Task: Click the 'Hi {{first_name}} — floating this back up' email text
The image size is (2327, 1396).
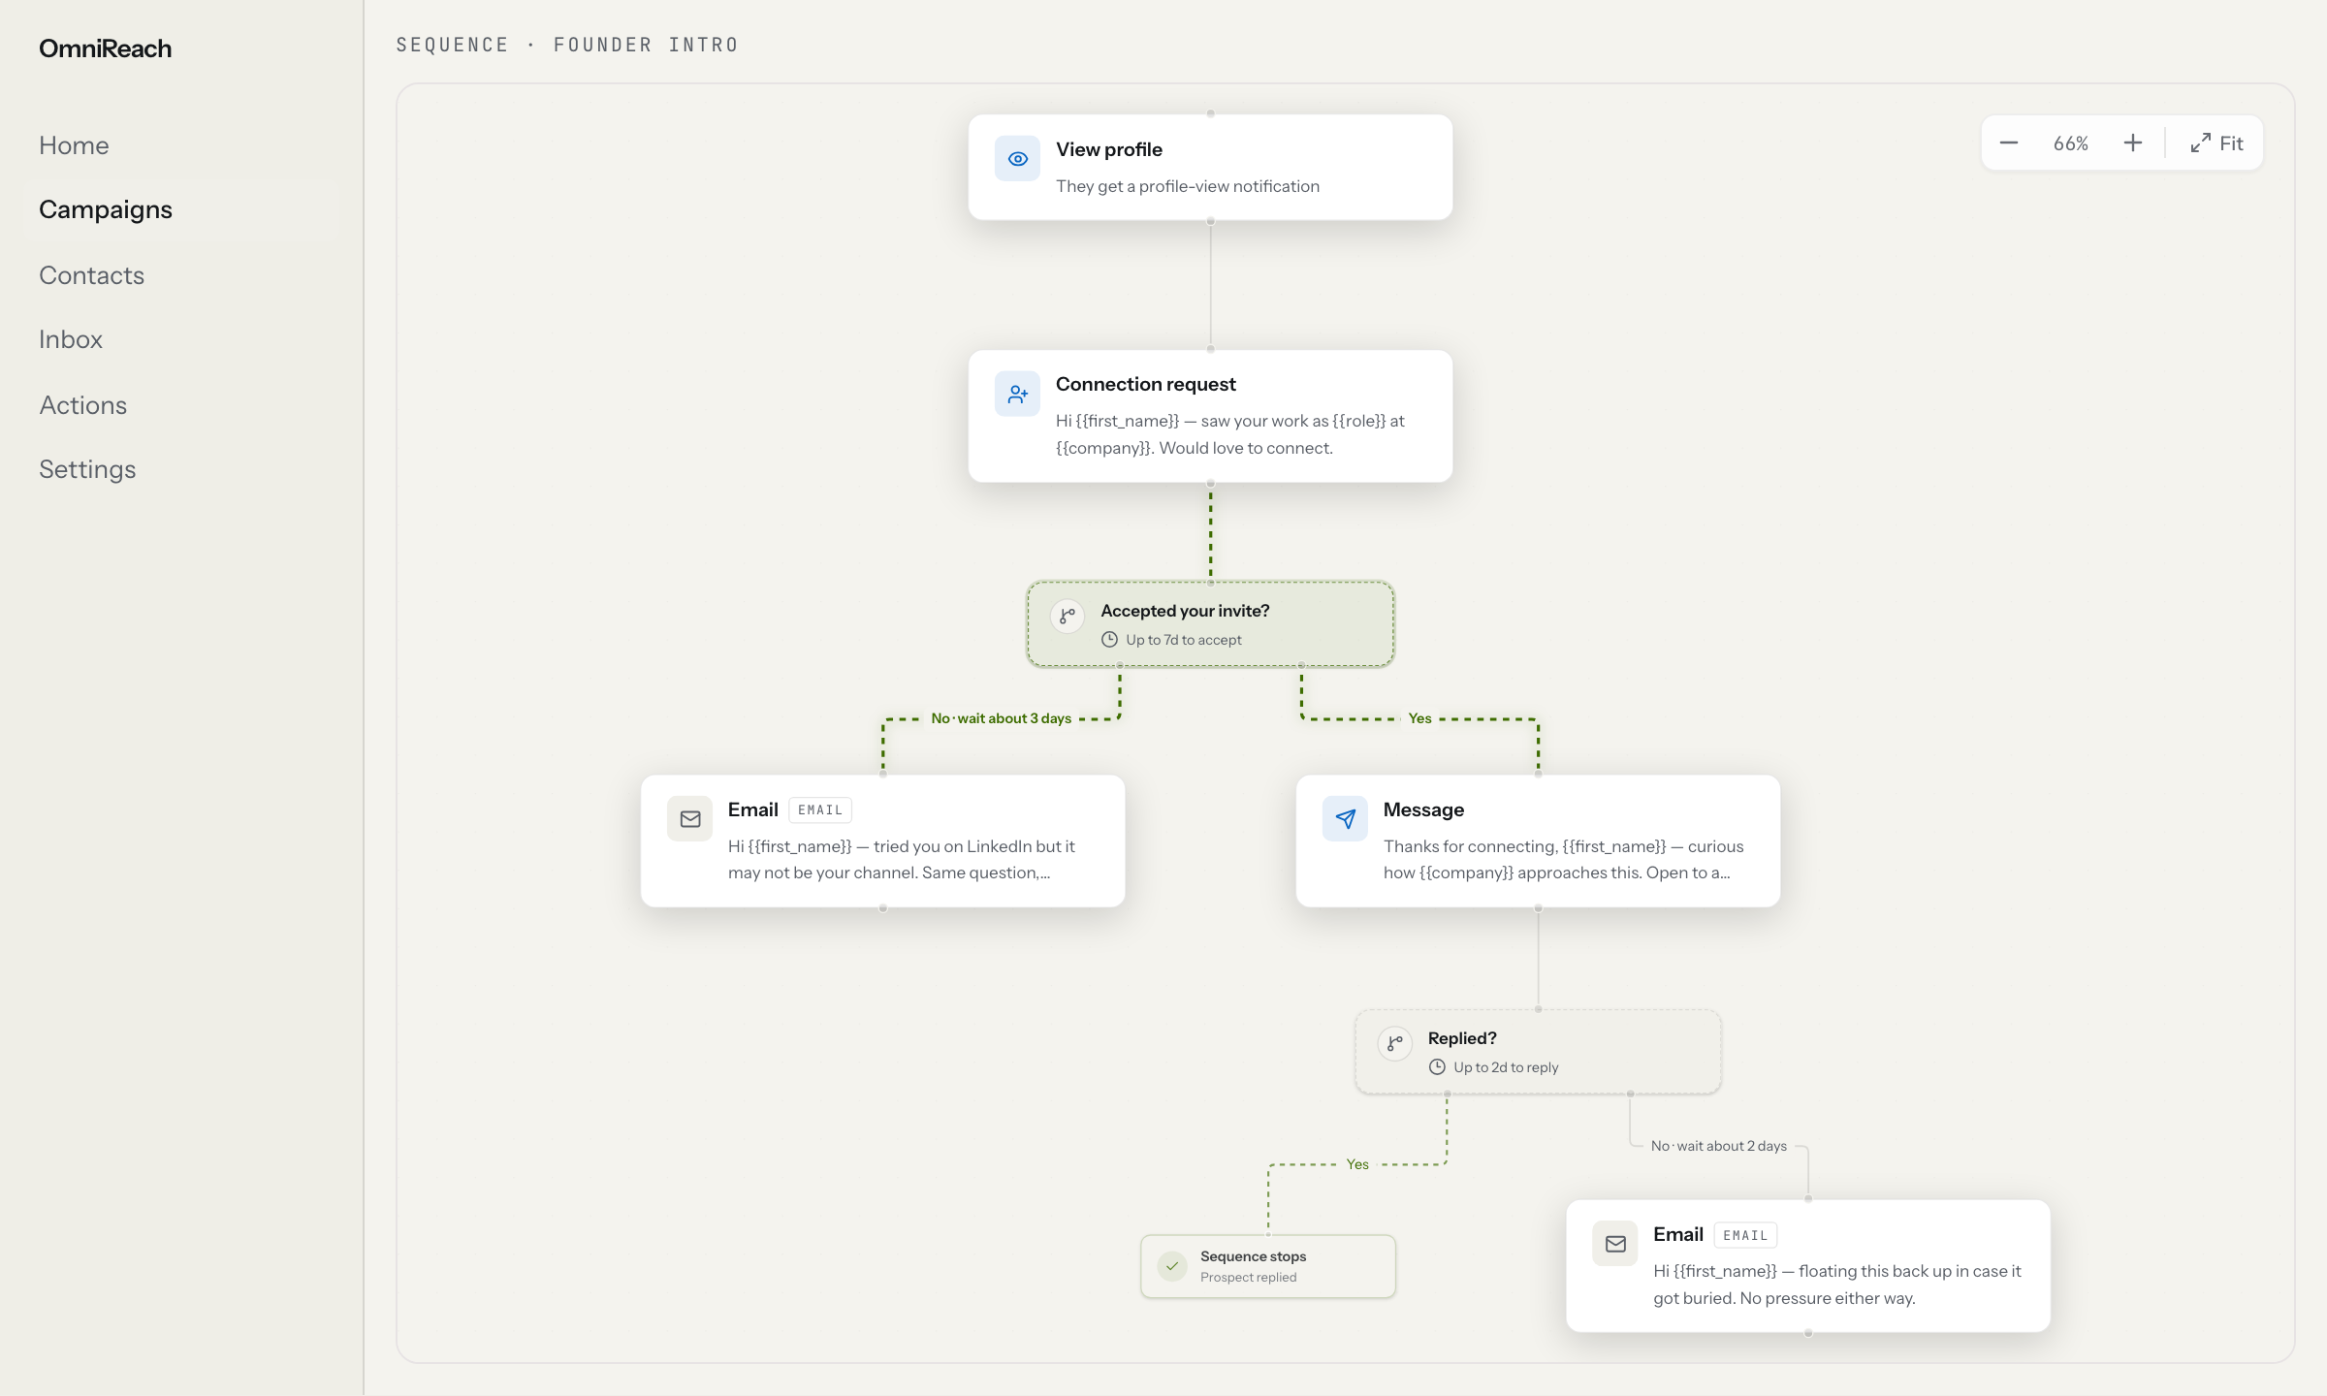Action: click(1837, 1285)
